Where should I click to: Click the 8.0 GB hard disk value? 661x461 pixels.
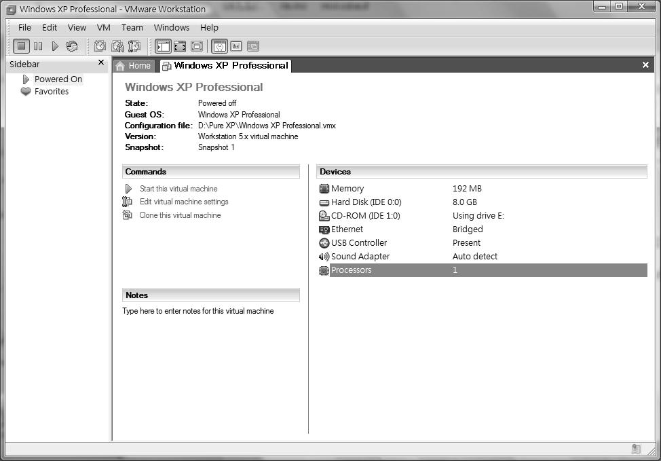(465, 202)
